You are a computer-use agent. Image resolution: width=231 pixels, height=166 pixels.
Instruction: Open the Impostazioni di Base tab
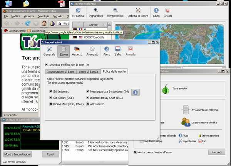tap(60, 71)
